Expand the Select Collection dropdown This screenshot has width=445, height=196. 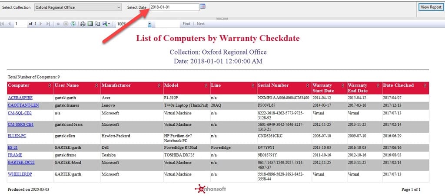pos(78,8)
